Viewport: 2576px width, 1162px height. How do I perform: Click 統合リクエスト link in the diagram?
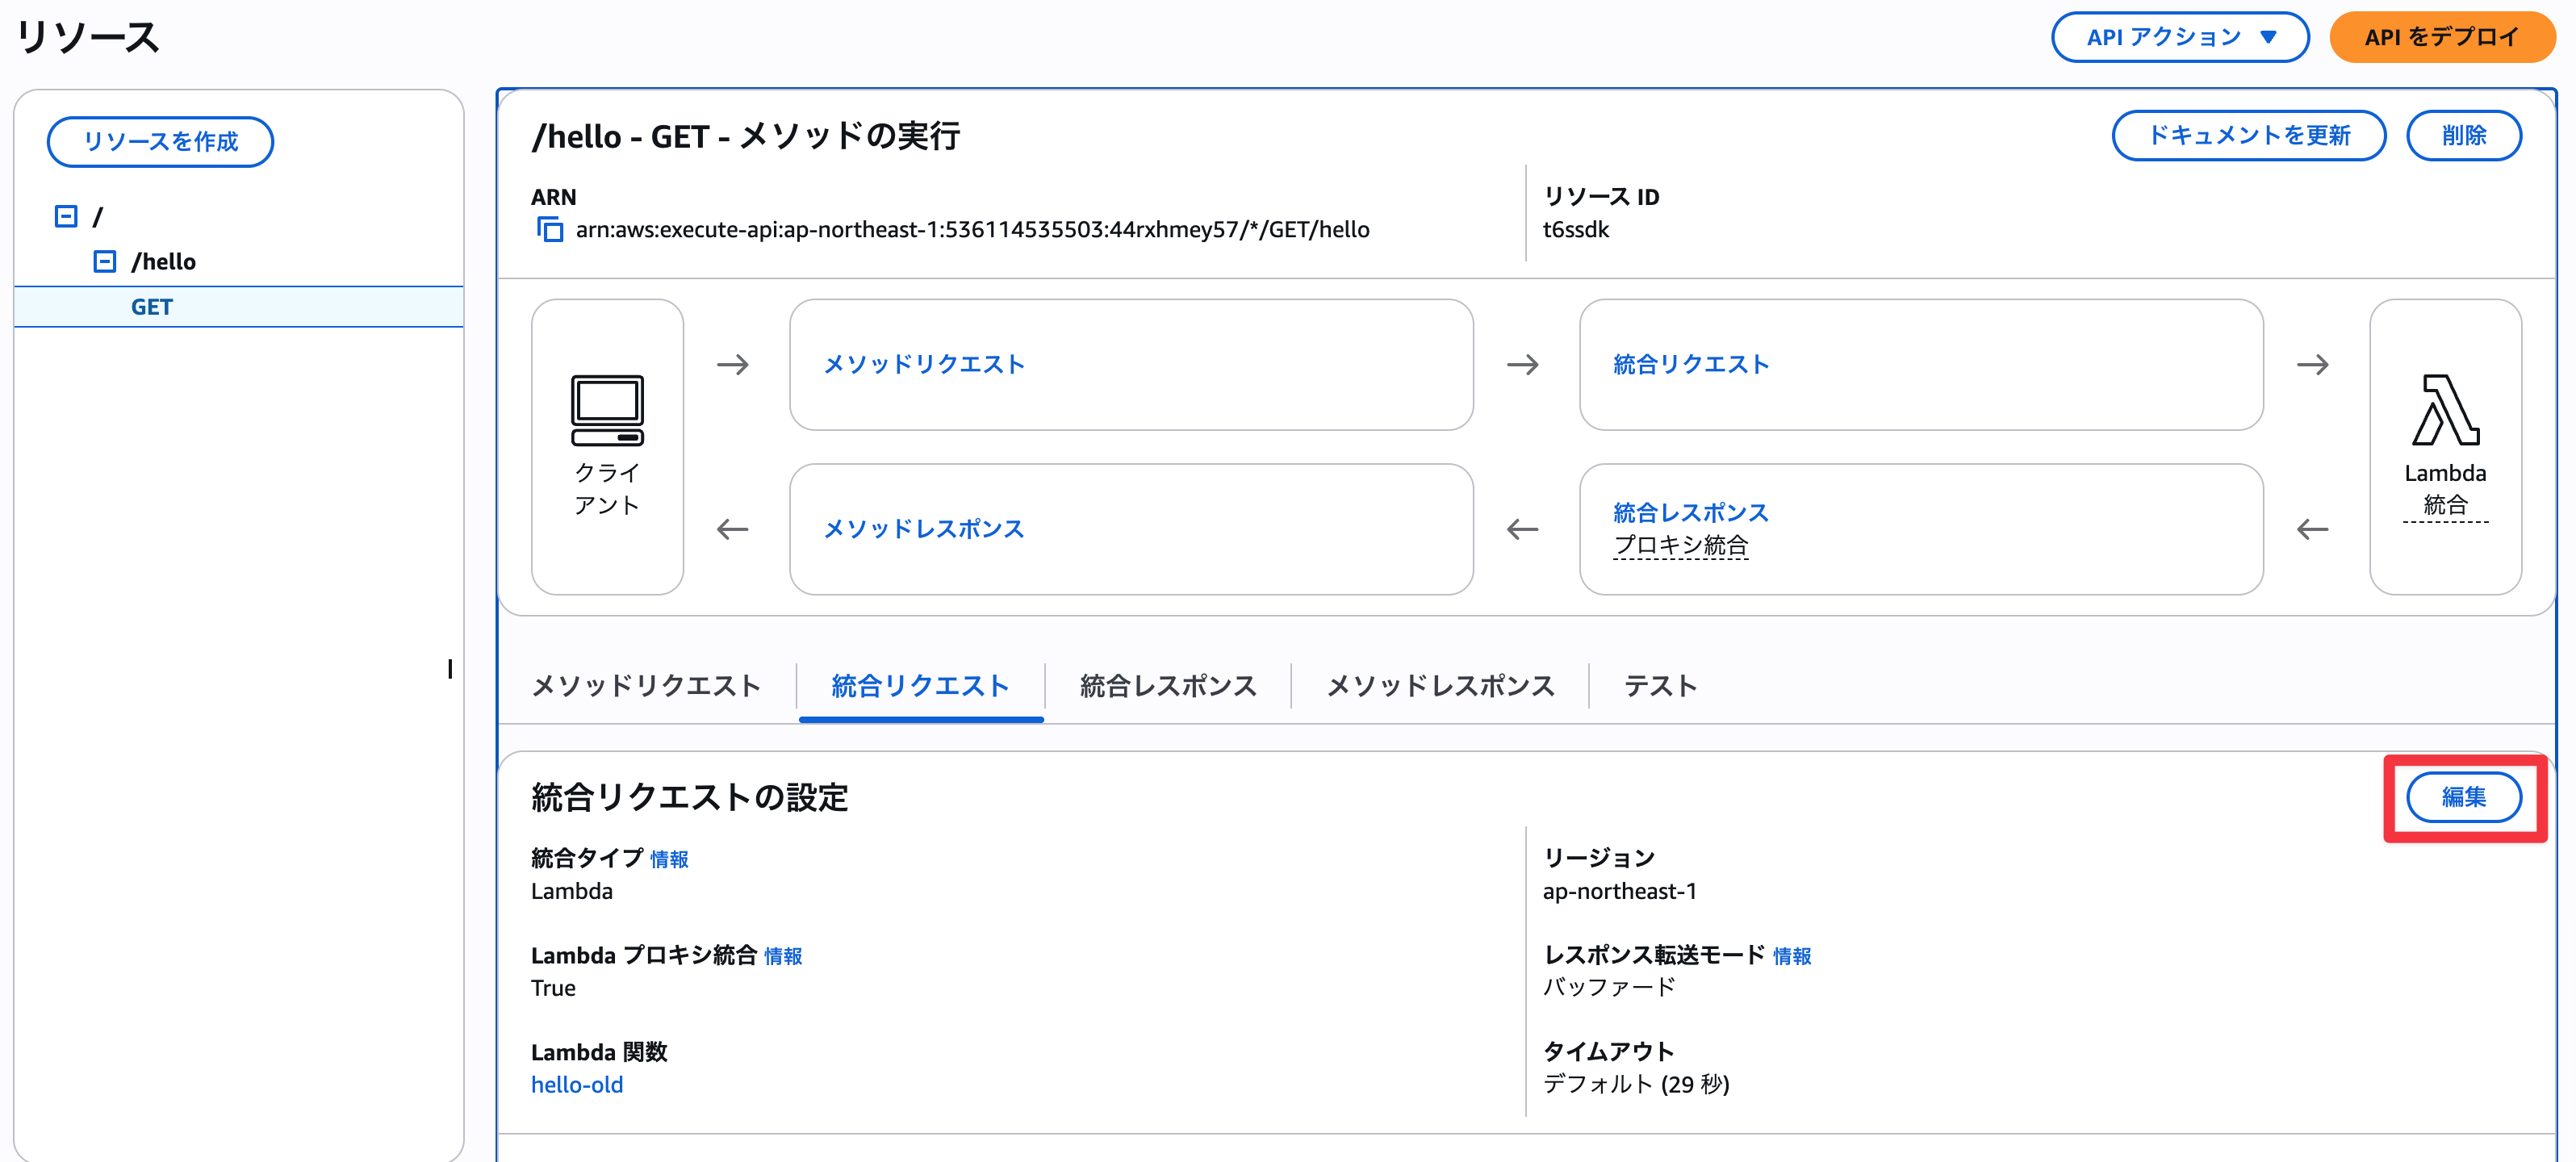pyautogui.click(x=1691, y=364)
